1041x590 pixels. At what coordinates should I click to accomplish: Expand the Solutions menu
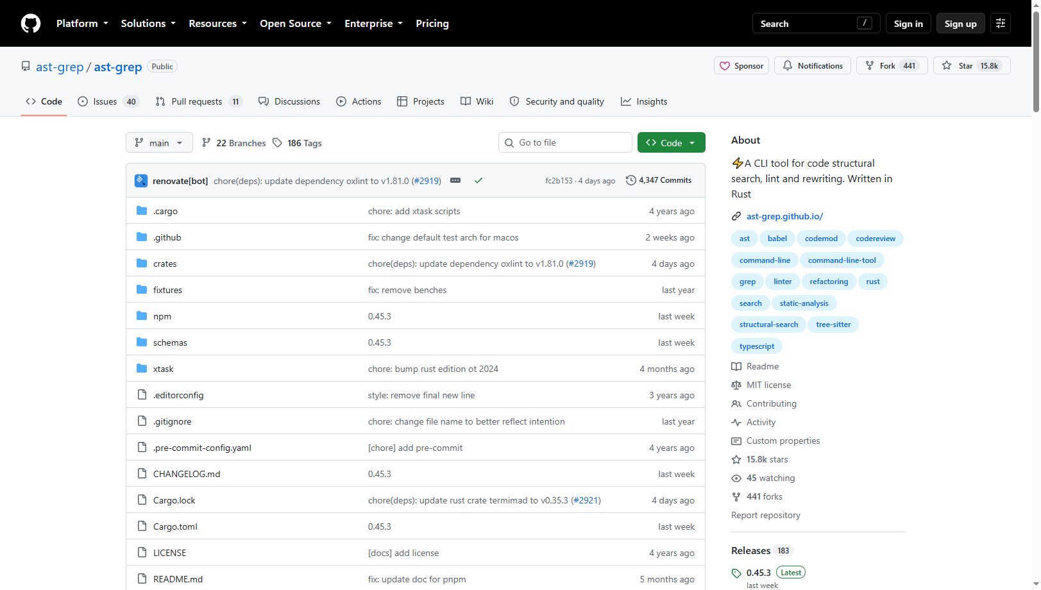[148, 24]
